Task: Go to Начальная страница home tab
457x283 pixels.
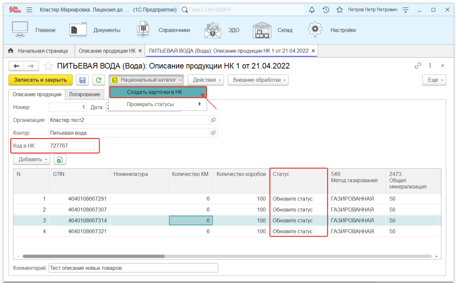Action: (38, 51)
